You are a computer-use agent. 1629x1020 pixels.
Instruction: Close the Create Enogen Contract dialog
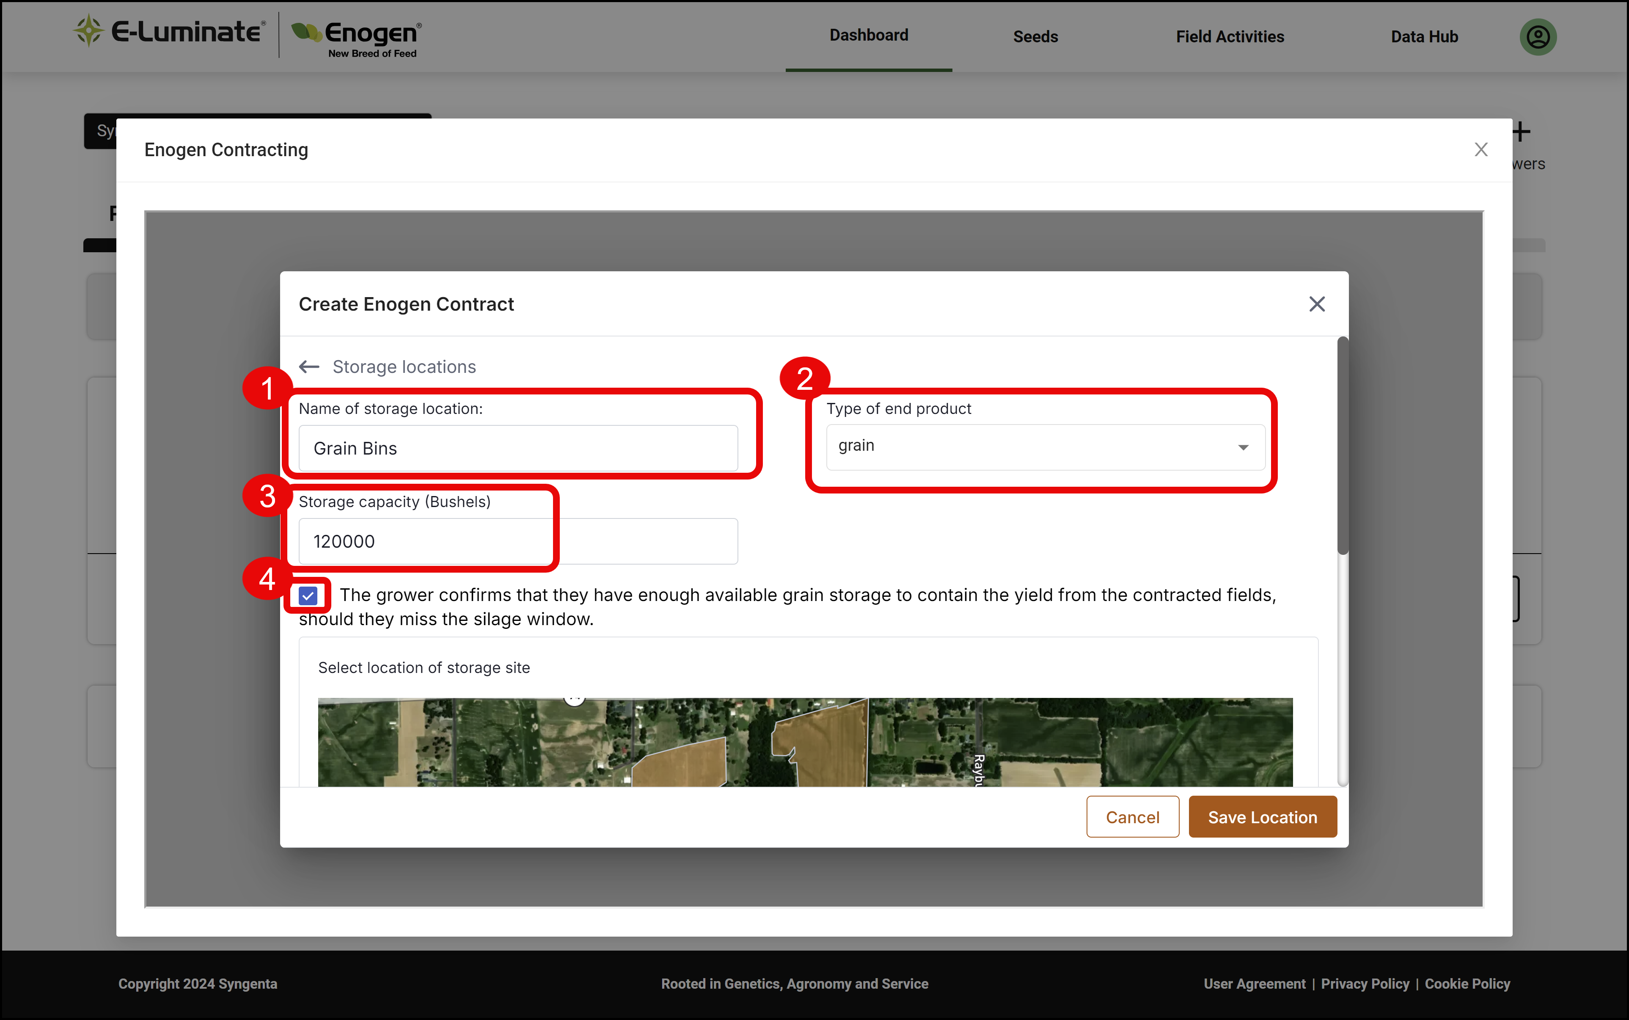(1316, 304)
